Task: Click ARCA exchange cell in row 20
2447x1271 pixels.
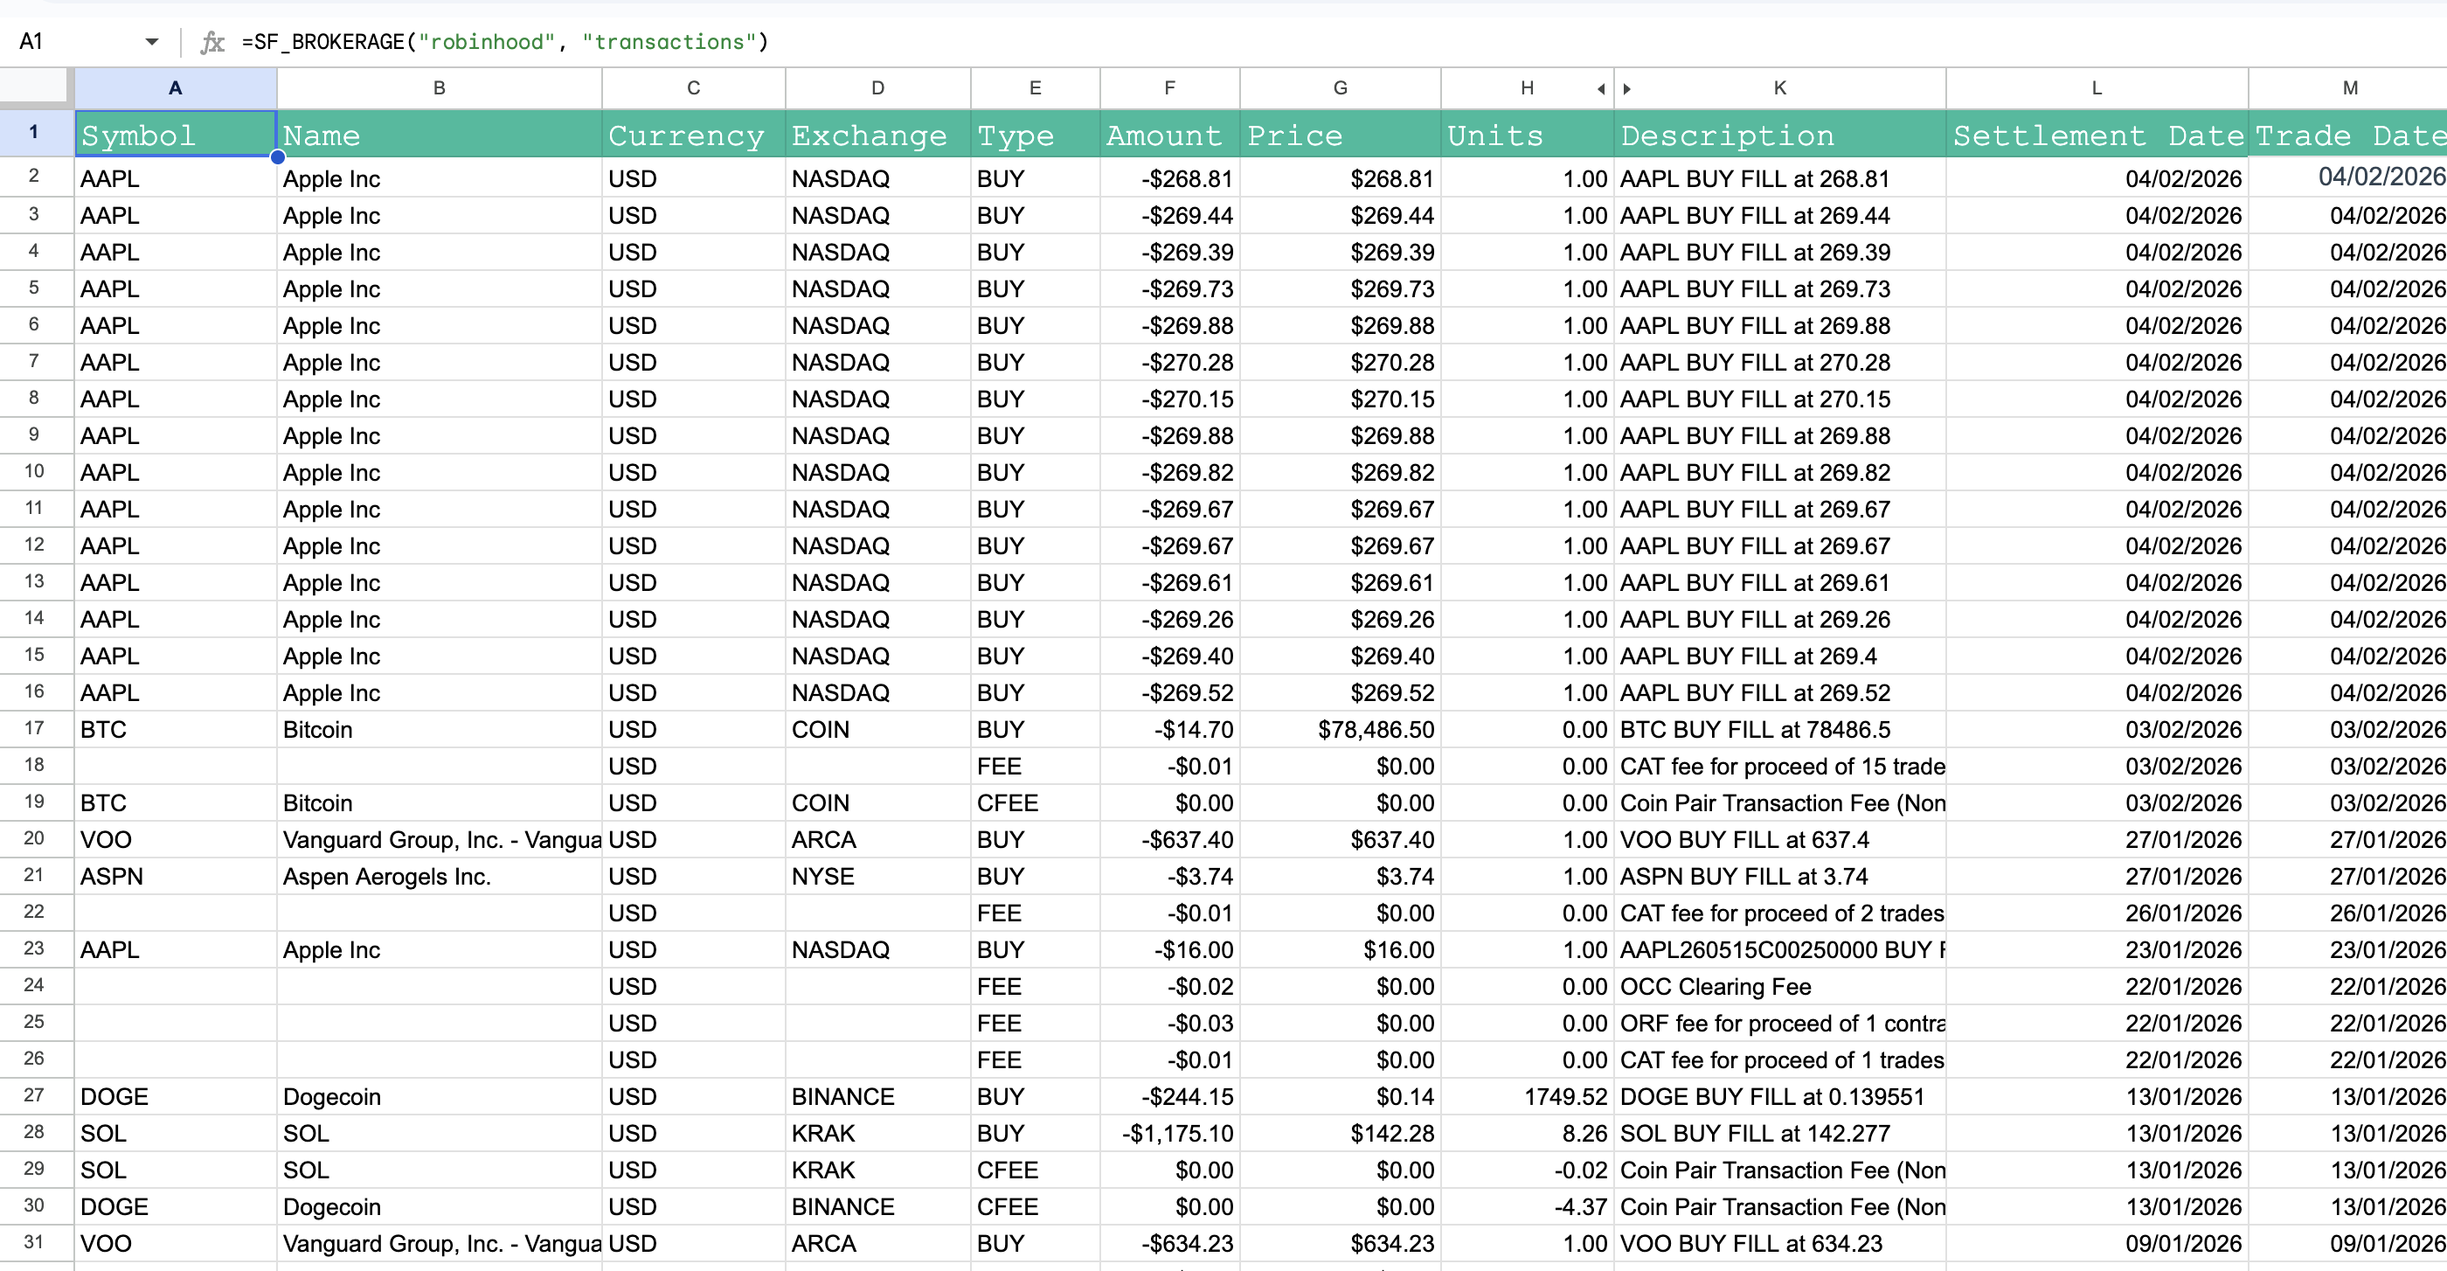Action: [x=877, y=840]
